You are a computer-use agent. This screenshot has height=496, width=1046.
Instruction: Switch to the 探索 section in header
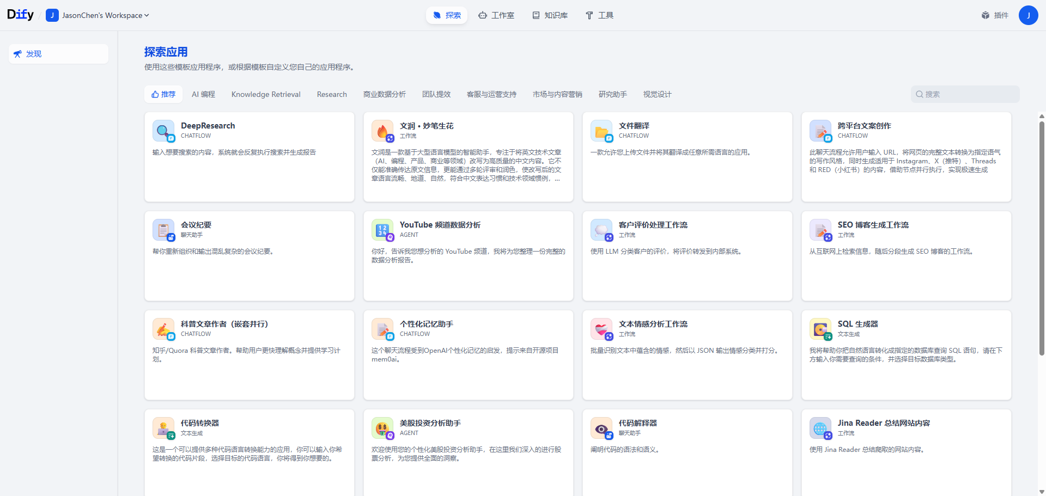[x=446, y=15]
